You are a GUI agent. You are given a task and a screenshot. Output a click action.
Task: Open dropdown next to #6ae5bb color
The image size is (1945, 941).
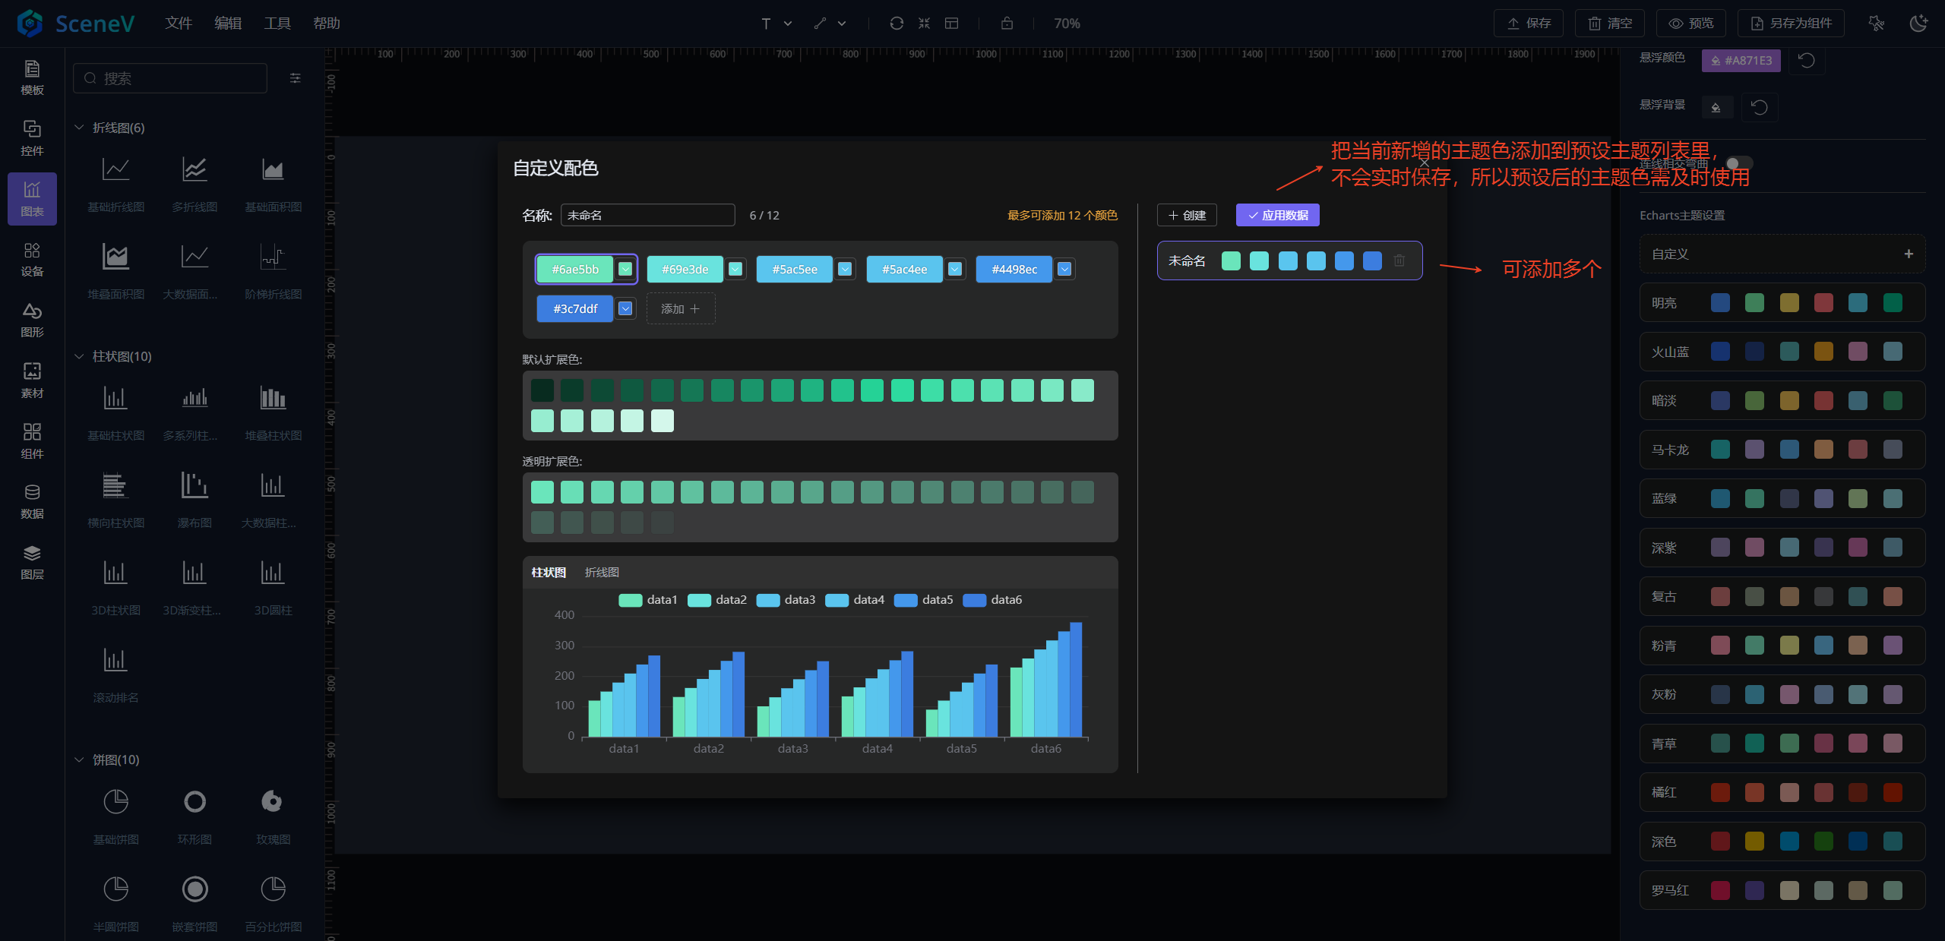point(625,269)
